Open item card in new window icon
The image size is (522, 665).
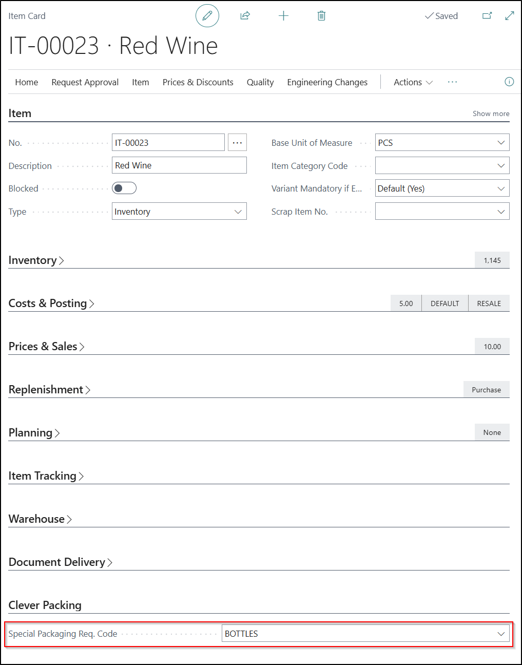point(487,16)
